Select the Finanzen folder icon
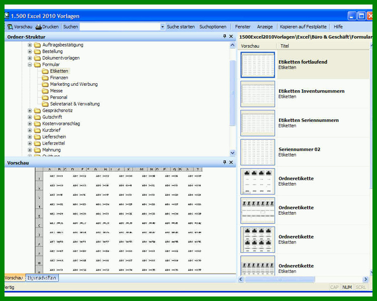 [45, 78]
